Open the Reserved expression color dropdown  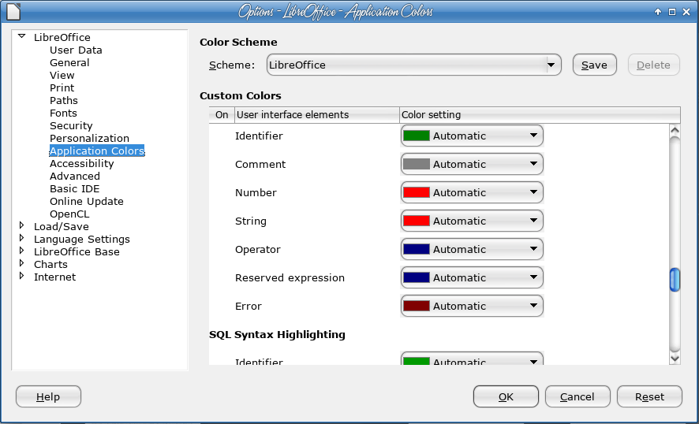(x=472, y=278)
